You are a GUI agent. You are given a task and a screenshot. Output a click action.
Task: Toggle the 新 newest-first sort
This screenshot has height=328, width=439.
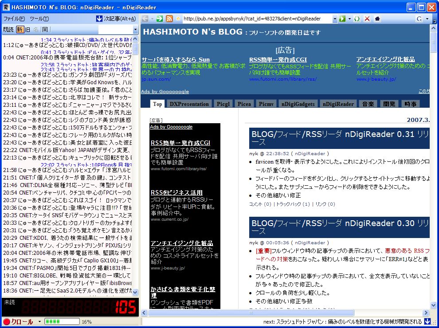[20, 29]
